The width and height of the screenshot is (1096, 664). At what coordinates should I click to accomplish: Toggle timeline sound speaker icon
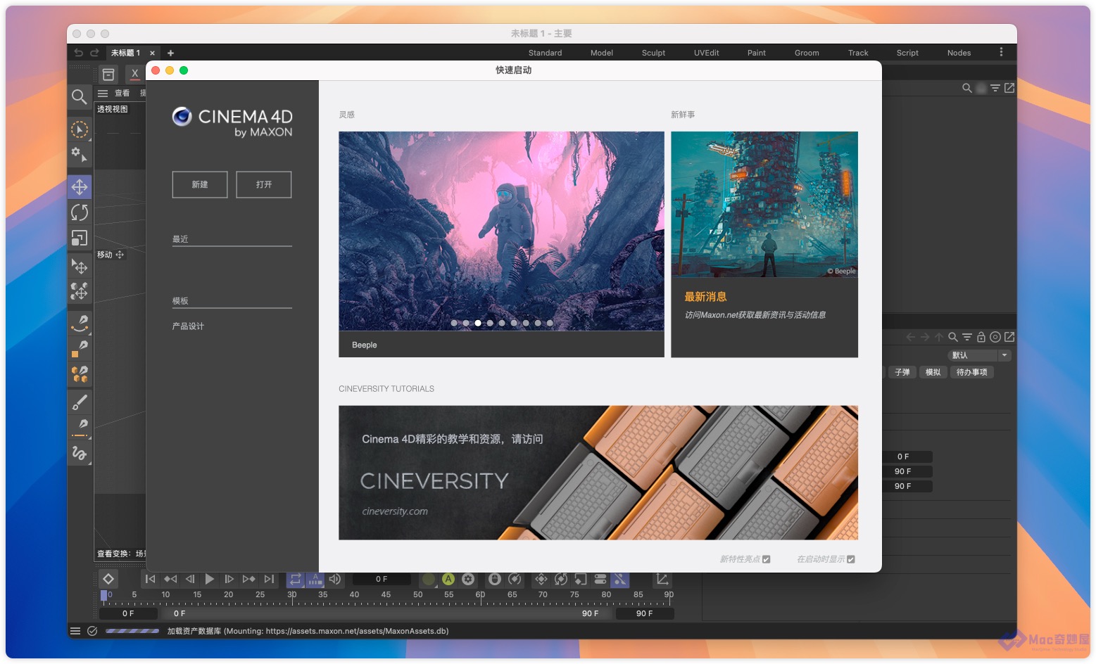pyautogui.click(x=335, y=579)
